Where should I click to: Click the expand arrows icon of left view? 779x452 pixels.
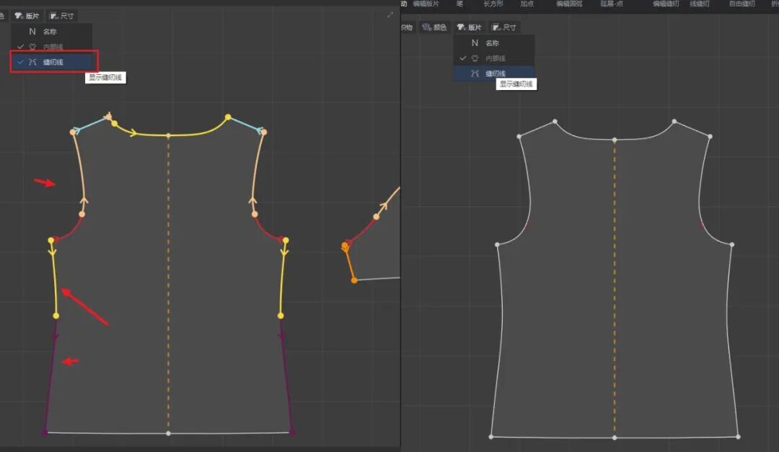390,14
